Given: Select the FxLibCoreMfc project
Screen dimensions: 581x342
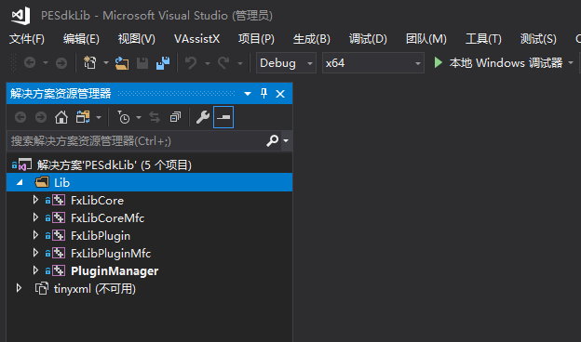Looking at the screenshot, I should coord(107,218).
